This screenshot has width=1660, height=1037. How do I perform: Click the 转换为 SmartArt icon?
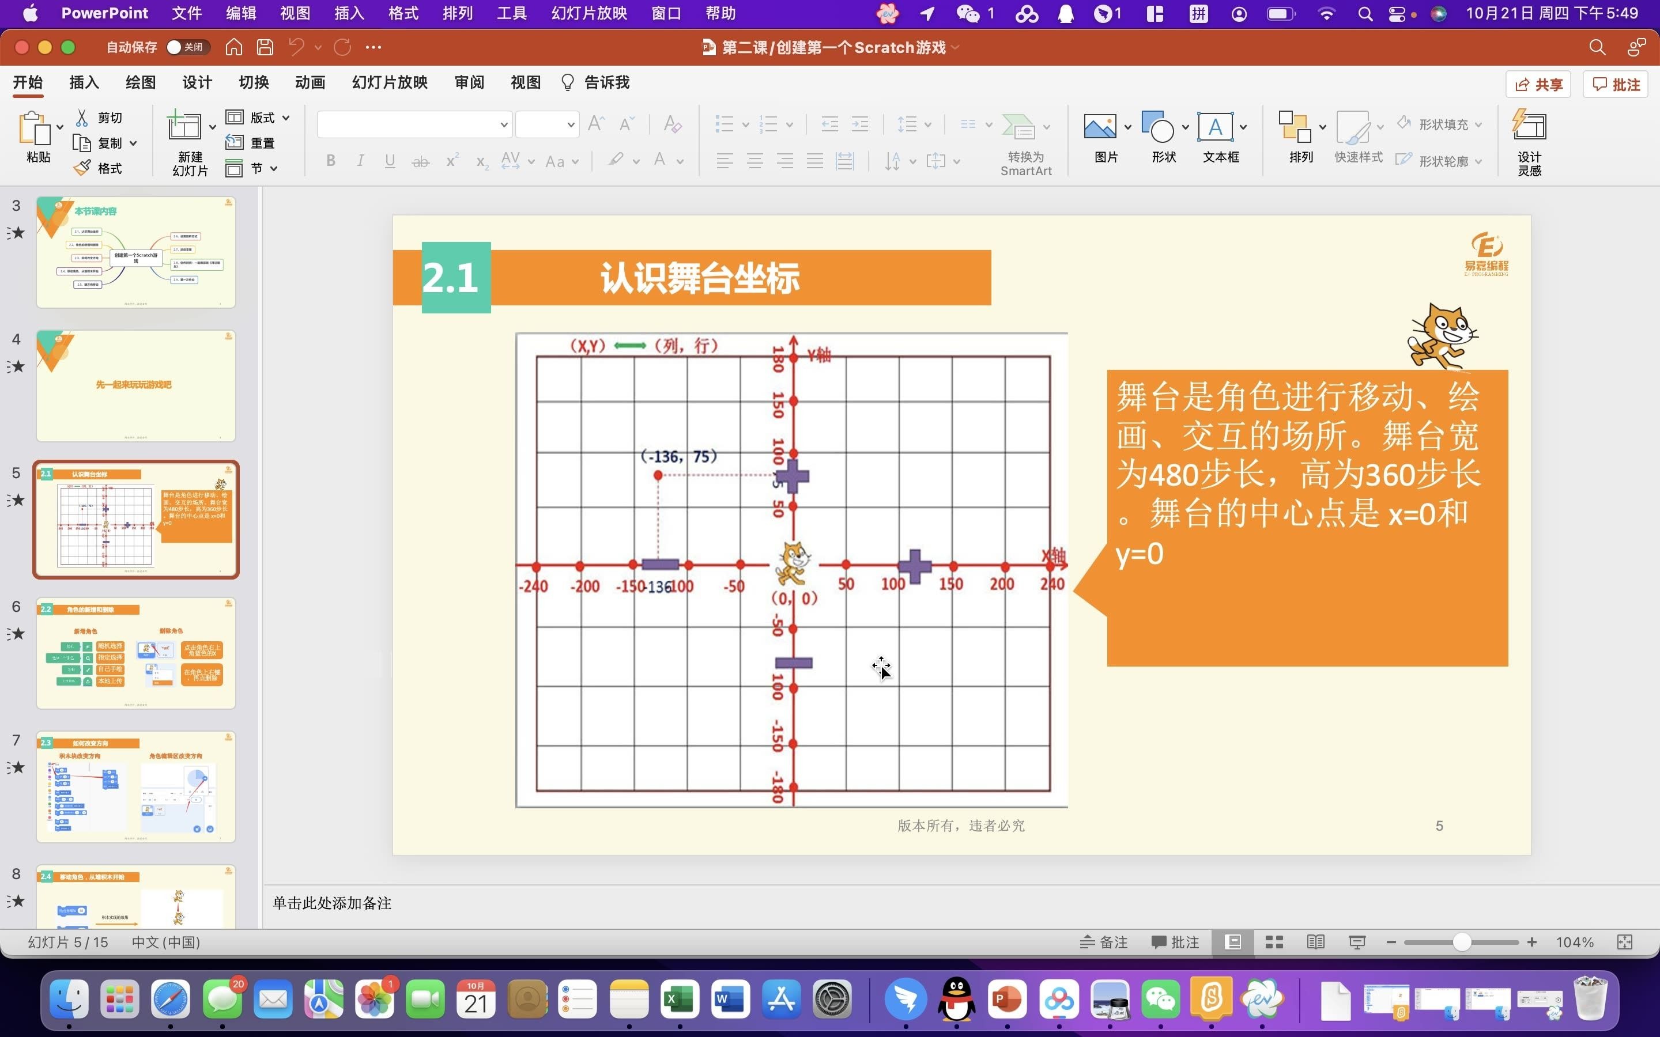tap(1018, 127)
